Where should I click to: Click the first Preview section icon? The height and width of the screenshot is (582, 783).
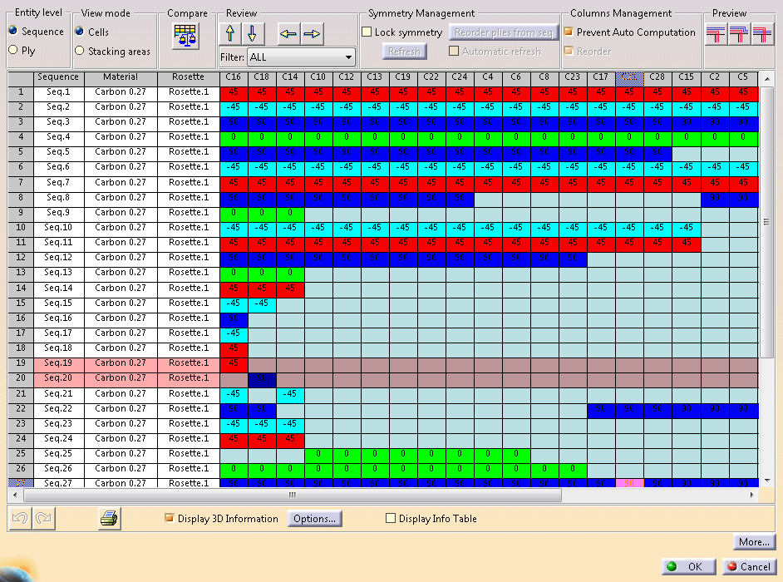[x=716, y=34]
